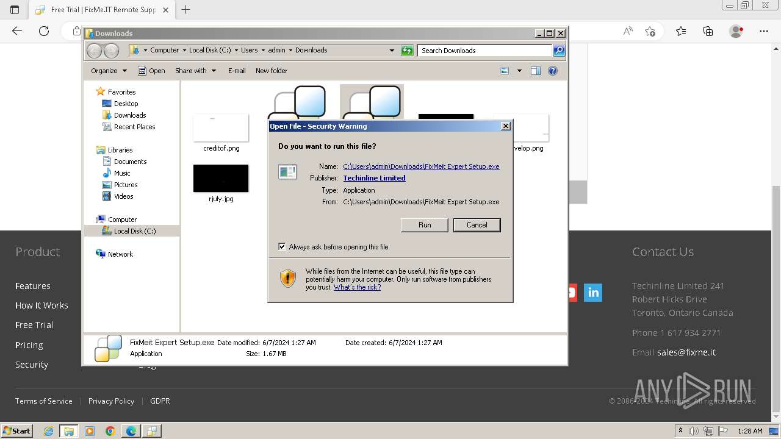
Task: Click Open in Explorer toolbar
Action: point(151,71)
